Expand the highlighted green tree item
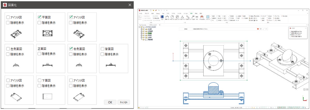The image size is (310, 110). coord(142,33)
